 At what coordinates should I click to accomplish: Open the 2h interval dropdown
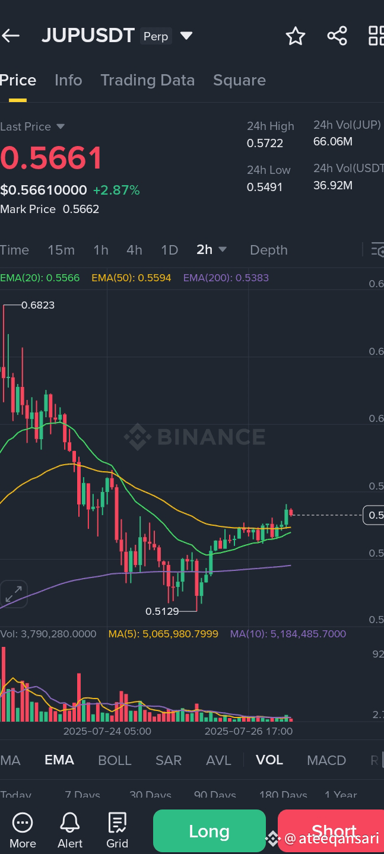click(212, 250)
